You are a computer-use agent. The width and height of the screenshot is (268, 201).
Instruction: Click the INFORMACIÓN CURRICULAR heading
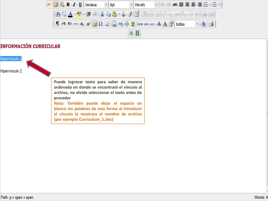pyautogui.click(x=30, y=46)
